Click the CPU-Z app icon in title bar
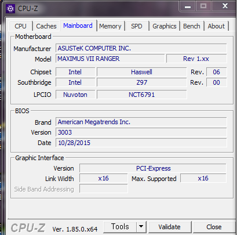237x235 pixels. coord(10,9)
